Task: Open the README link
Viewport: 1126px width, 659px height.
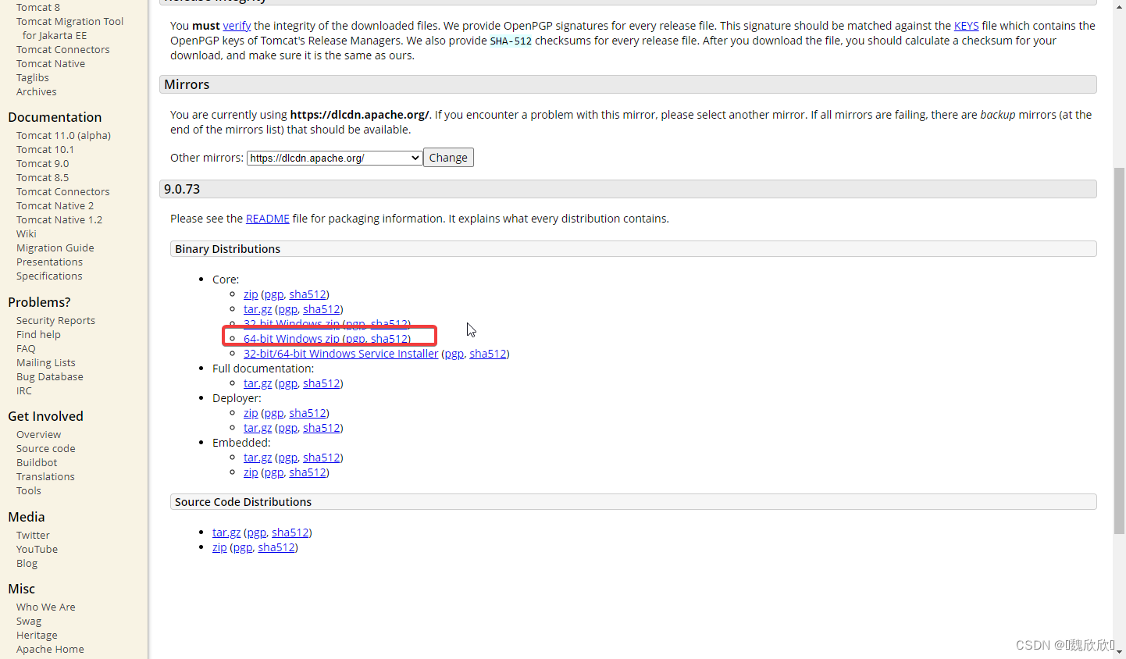Action: [x=267, y=219]
